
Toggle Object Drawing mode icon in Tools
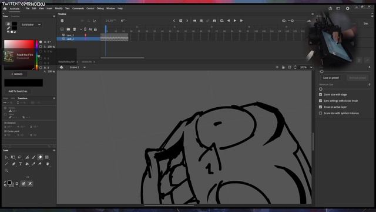coord(23,184)
